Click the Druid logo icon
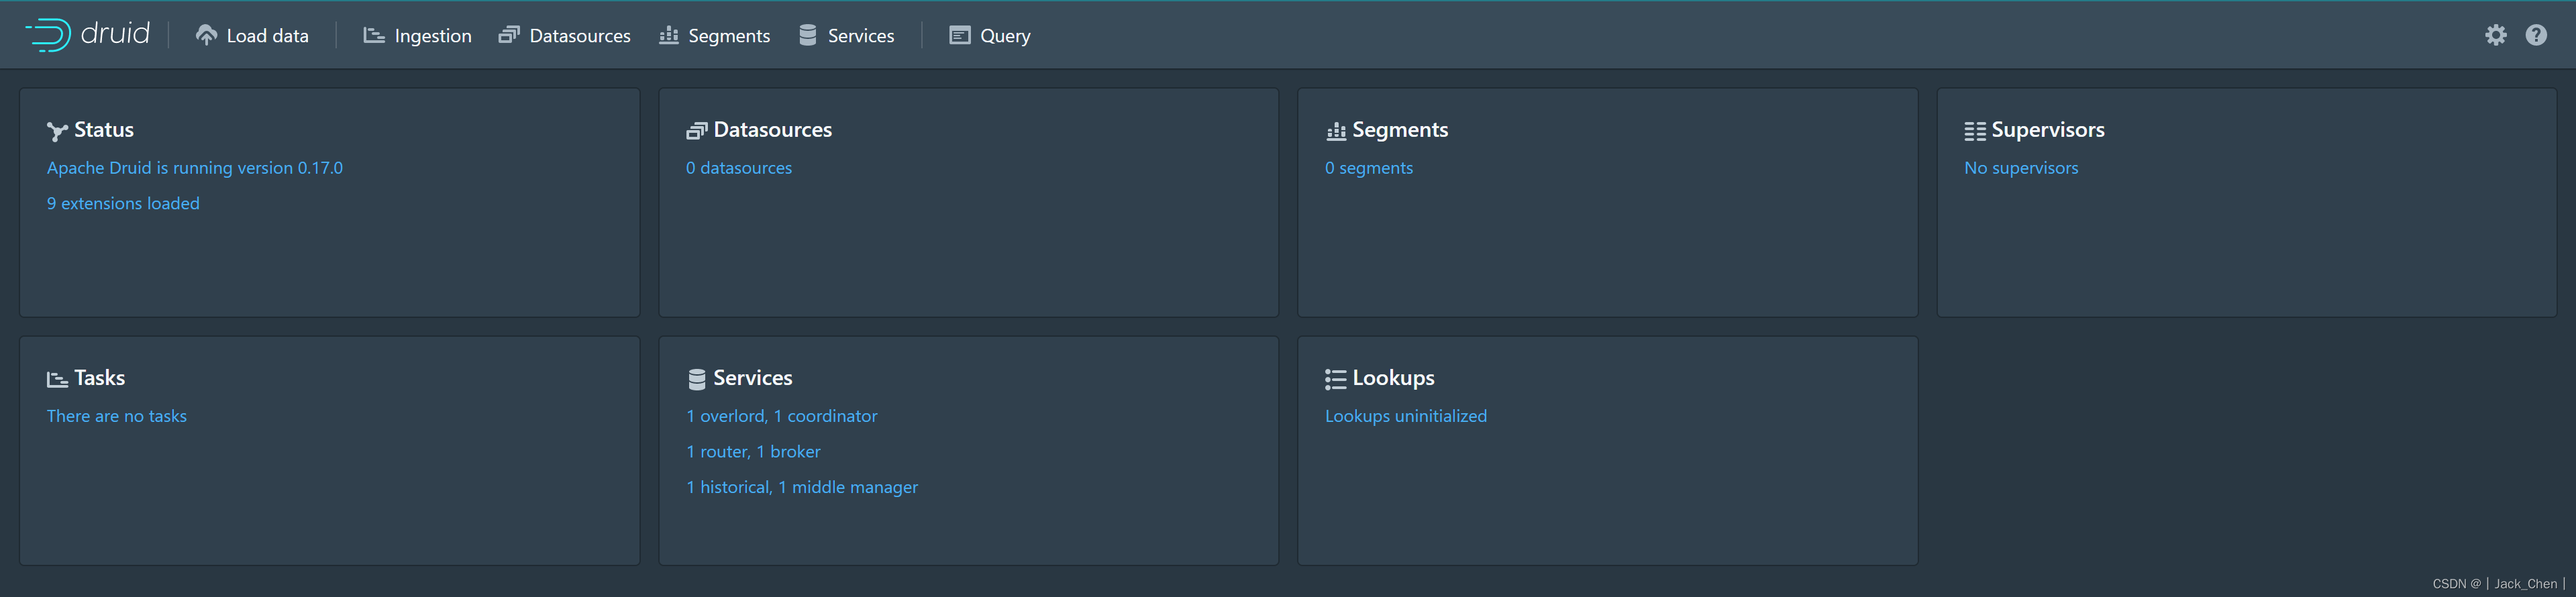The height and width of the screenshot is (597, 2576). (47, 35)
